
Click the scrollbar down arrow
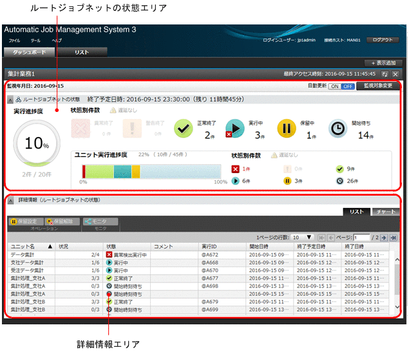point(397,307)
